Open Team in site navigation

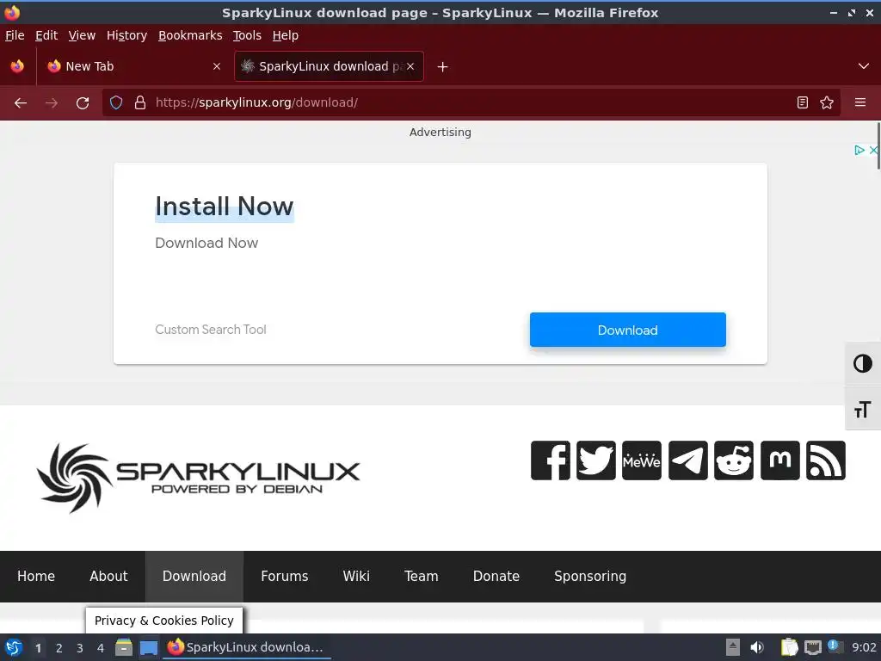click(422, 576)
